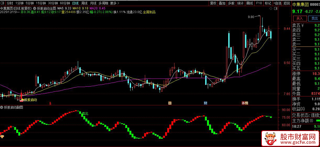This screenshot has height=147, width=320.
Task: Add stock via +自选 button
Action: point(277,3)
